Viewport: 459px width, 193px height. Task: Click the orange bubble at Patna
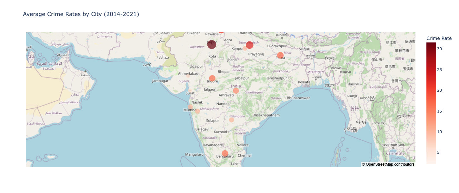tap(280, 55)
